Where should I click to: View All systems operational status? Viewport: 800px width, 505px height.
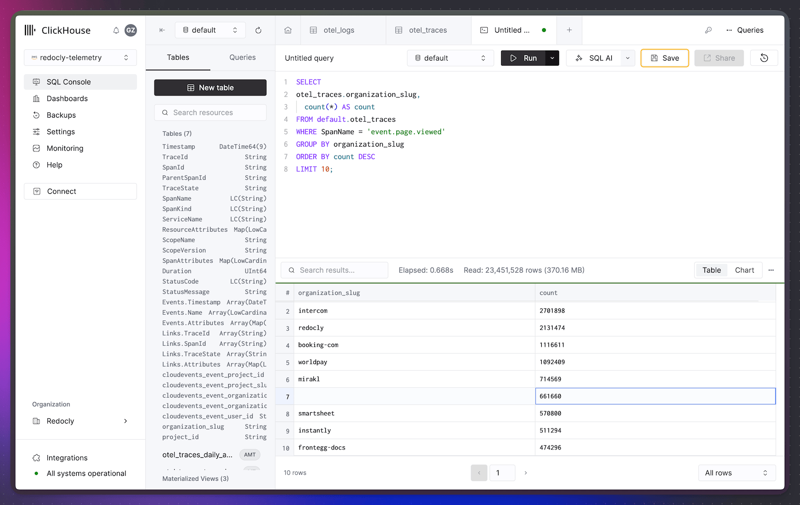tap(80, 473)
